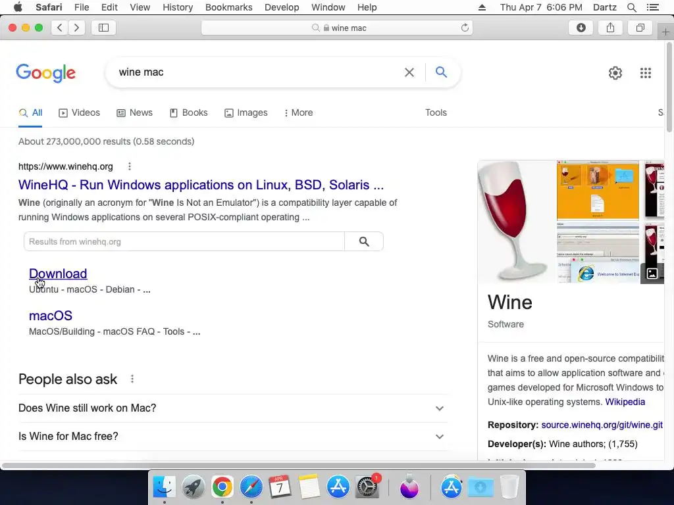This screenshot has height=505, width=674.
Task: Open Calendar from the Dock
Action: (x=280, y=487)
